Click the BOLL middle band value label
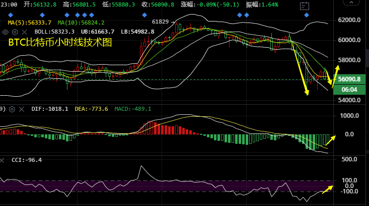 click(54, 32)
